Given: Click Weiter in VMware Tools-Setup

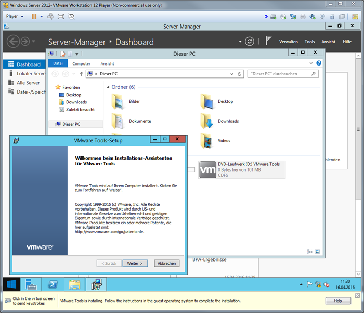Looking at the screenshot, I should [x=135, y=263].
